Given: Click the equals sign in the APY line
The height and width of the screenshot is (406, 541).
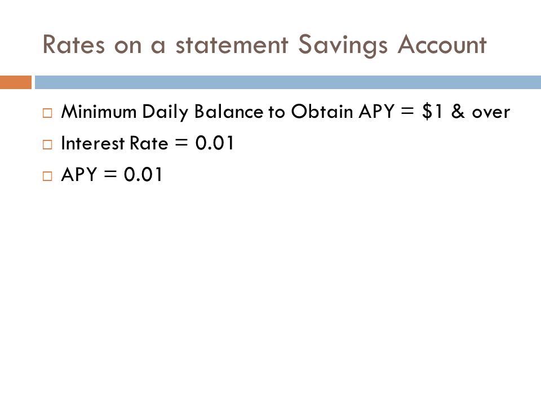Looking at the screenshot, I should tap(110, 174).
